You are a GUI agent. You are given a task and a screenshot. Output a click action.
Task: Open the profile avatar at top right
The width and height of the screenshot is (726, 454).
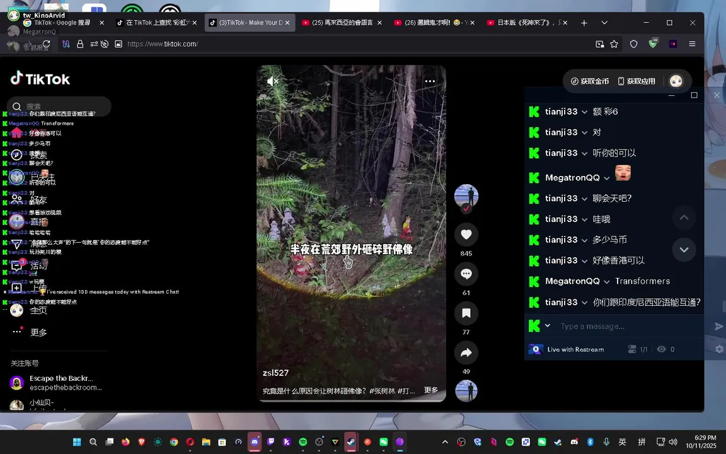pyautogui.click(x=676, y=81)
